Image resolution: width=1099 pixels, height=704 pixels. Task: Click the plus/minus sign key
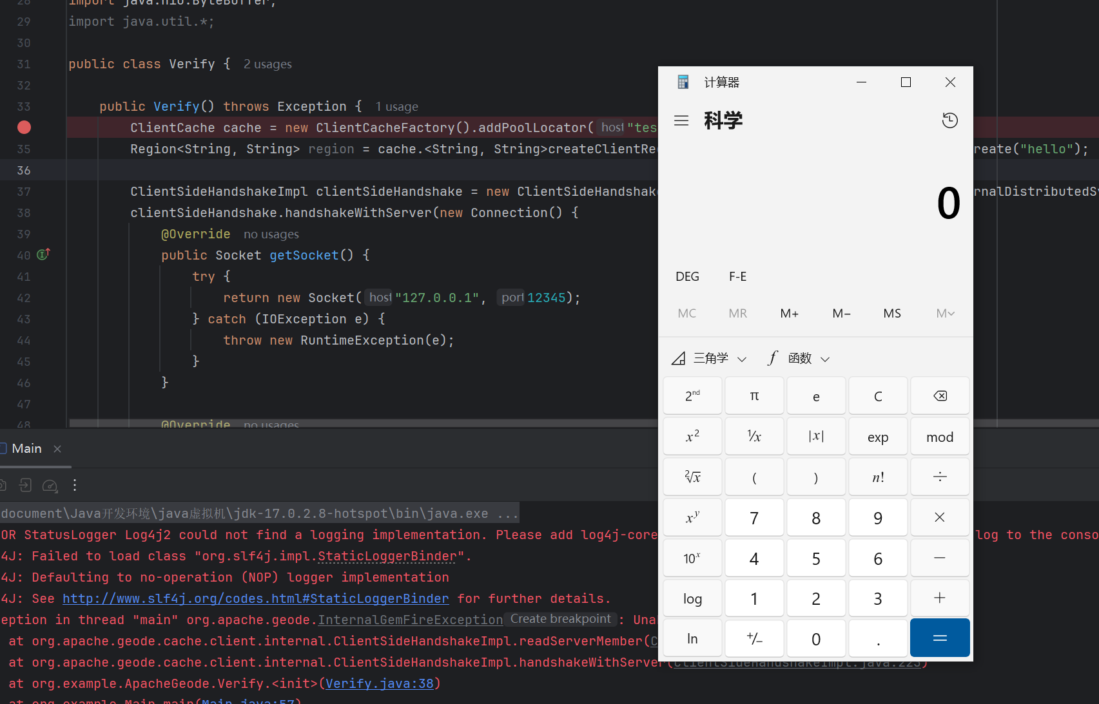(x=754, y=639)
